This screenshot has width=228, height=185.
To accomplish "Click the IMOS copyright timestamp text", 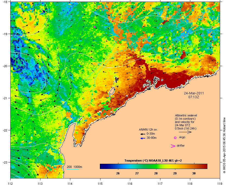I will coord(224,146).
